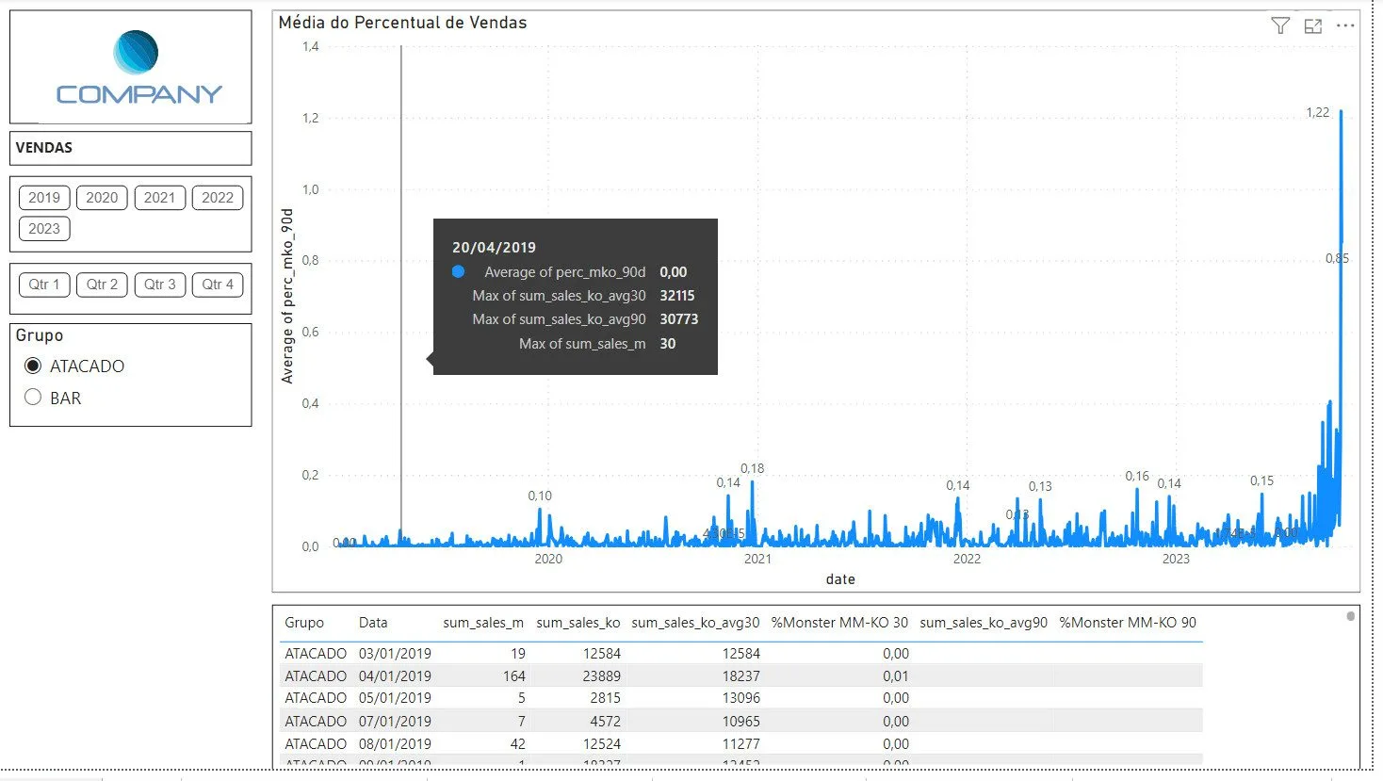Sort table by Data column header
The width and height of the screenshot is (1383, 781).
pos(373,623)
